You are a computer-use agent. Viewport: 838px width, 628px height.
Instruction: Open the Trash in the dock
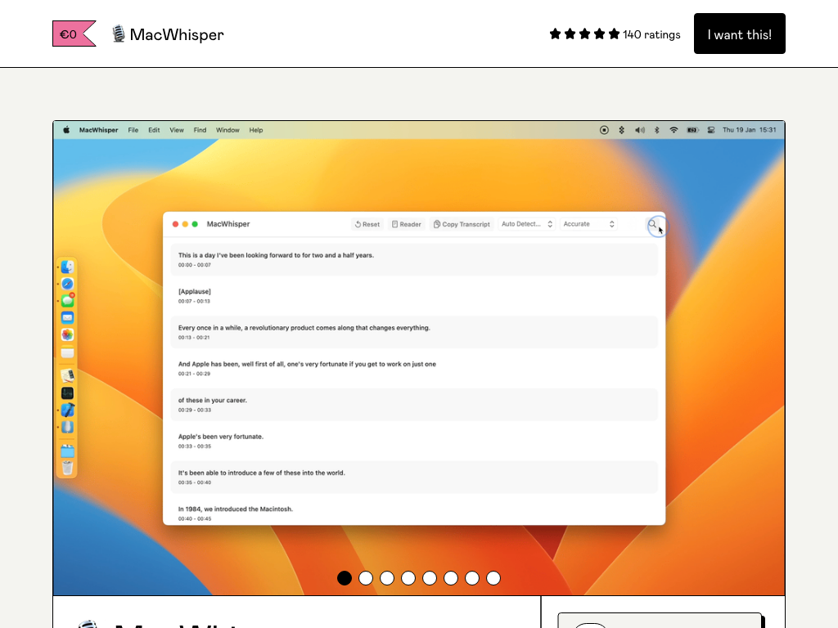point(67,468)
